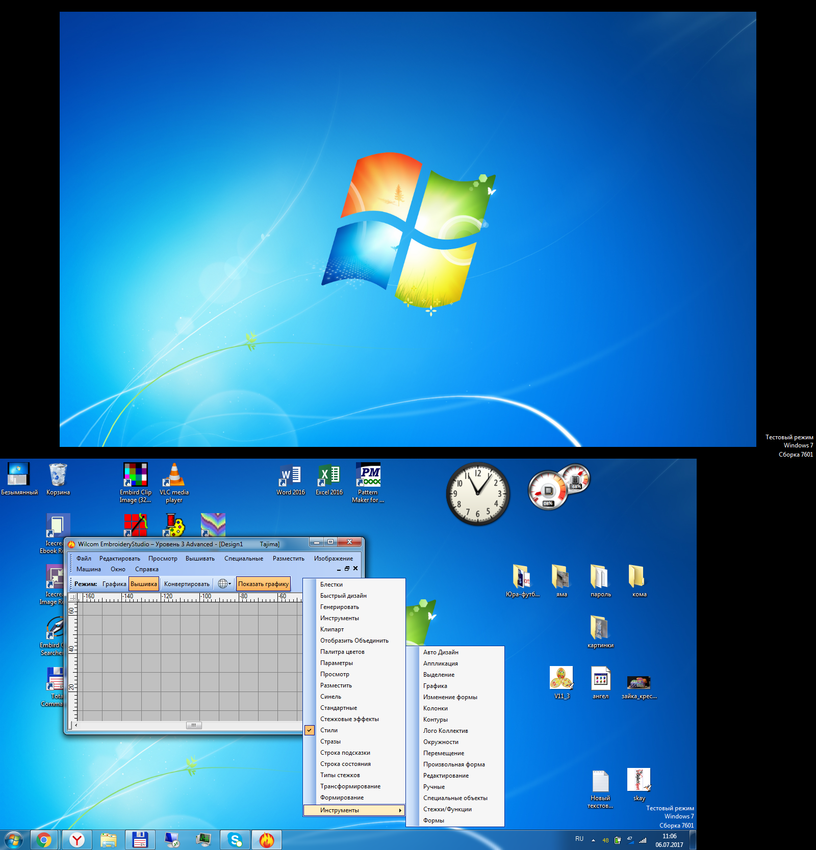Select the ангел file on the desktop
The image size is (816, 850).
pyautogui.click(x=600, y=683)
